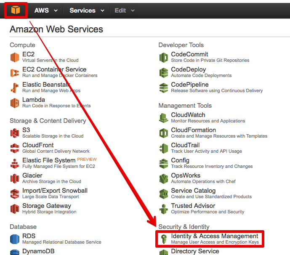This screenshot has height=255, width=290.
Task: Go to OpsWorks
Action: click(186, 175)
